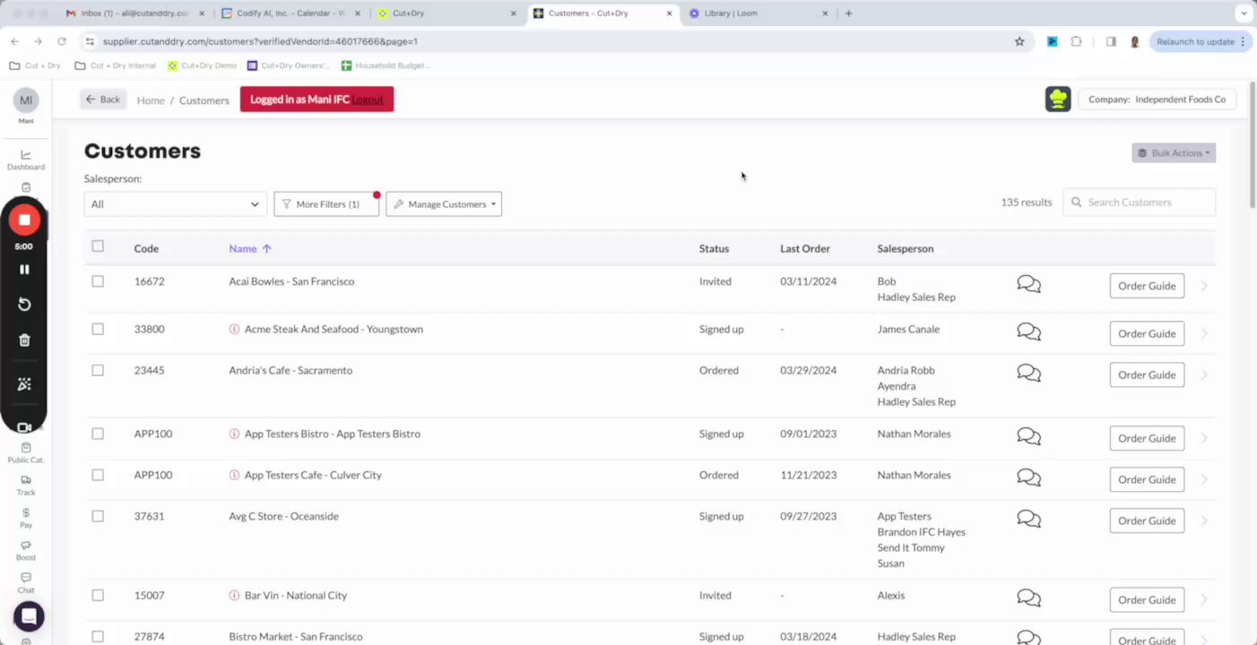Toggle the Loom camera icon

click(24, 427)
